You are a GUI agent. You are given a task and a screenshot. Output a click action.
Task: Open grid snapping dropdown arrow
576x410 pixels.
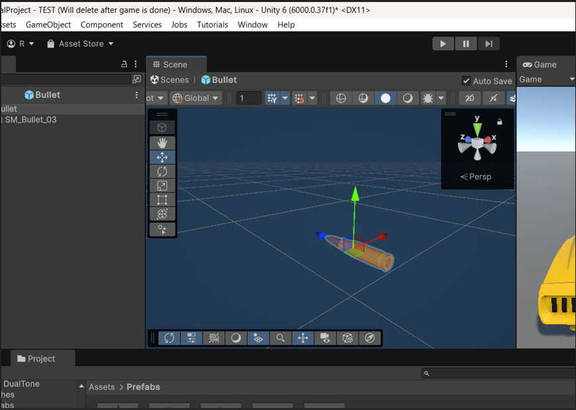click(x=285, y=98)
